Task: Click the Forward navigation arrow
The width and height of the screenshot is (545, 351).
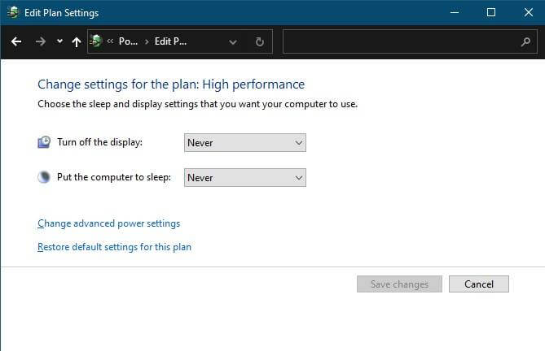Action: coord(41,41)
